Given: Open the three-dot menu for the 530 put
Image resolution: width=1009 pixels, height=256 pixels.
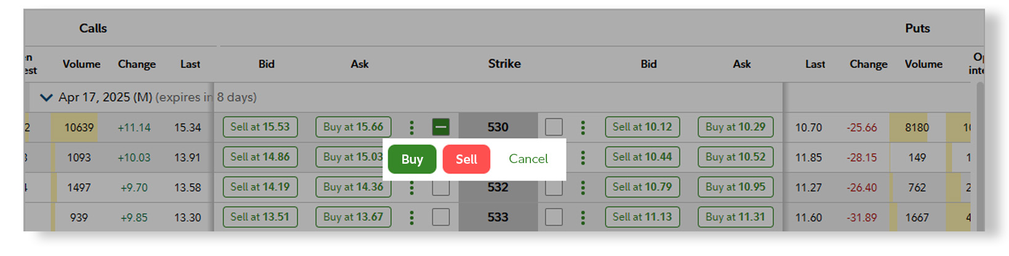Looking at the screenshot, I should [583, 127].
